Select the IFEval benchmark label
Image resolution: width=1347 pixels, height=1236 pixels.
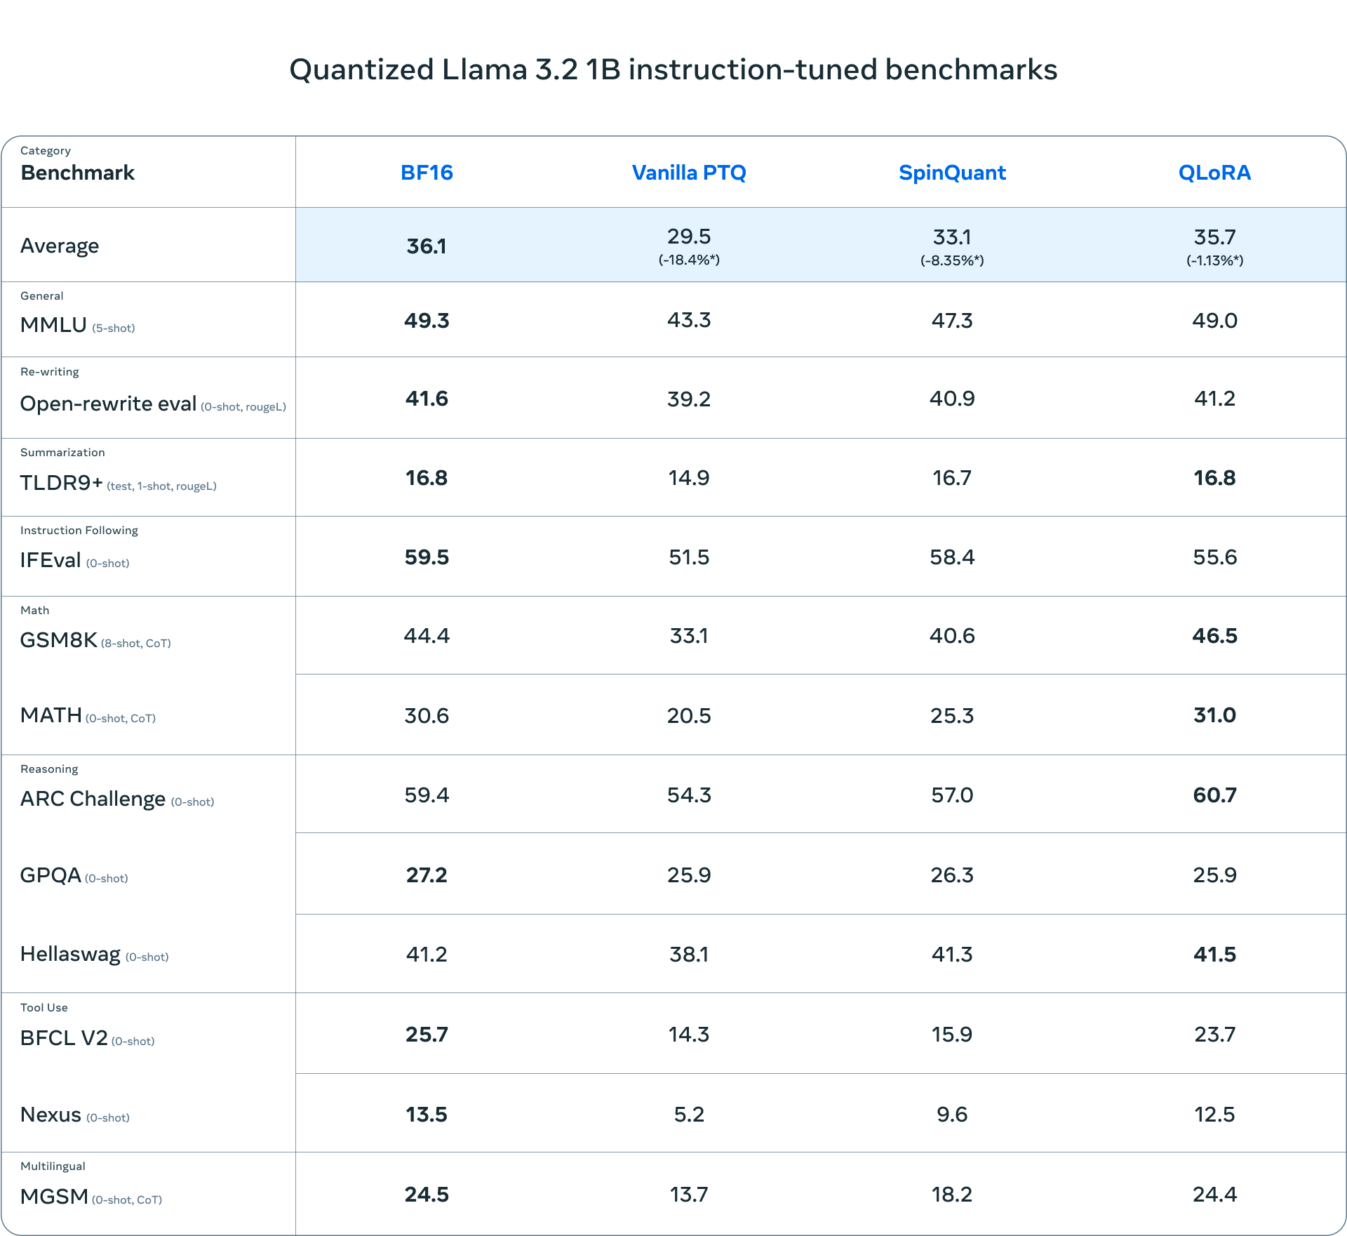tap(51, 560)
